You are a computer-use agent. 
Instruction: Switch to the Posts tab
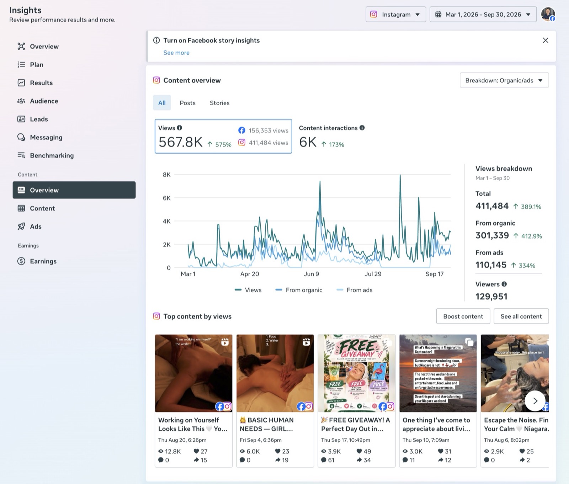(187, 103)
